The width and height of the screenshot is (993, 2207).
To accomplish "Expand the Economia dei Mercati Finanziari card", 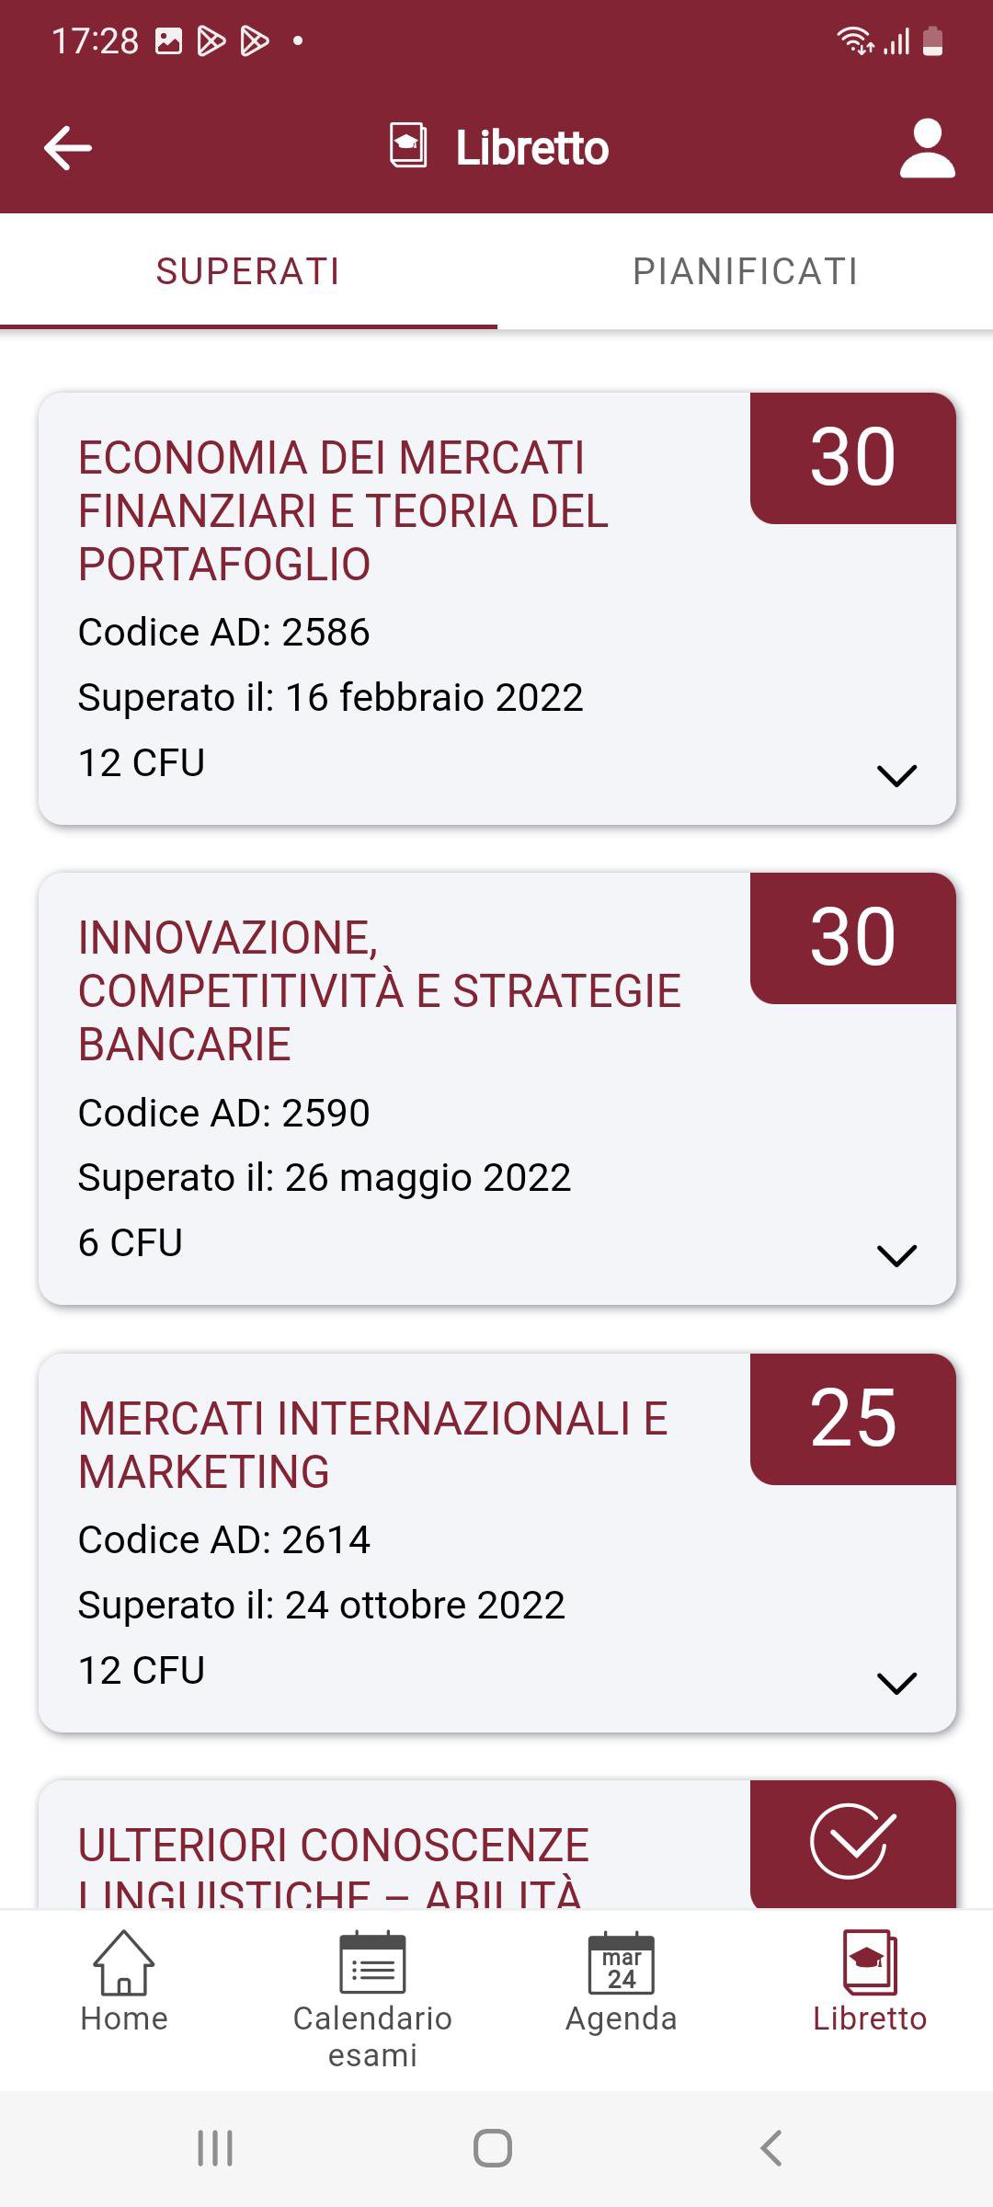I will [896, 775].
